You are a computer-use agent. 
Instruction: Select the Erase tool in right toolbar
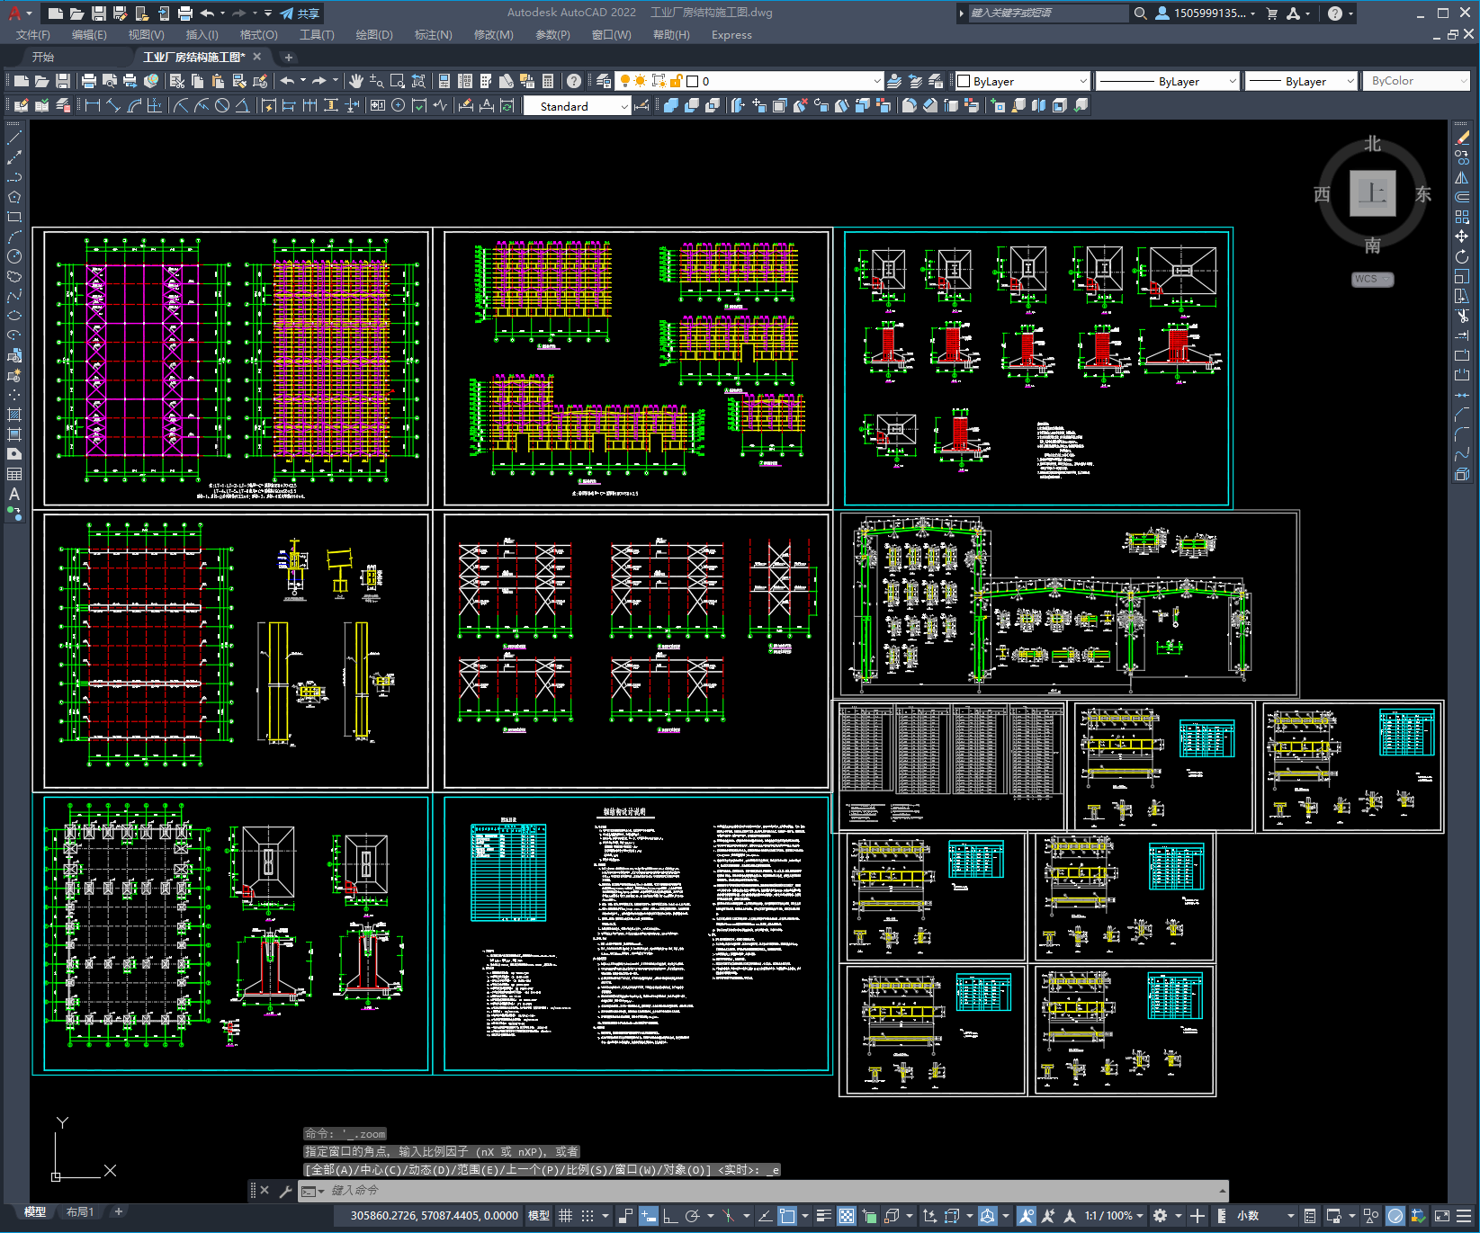tap(1462, 138)
